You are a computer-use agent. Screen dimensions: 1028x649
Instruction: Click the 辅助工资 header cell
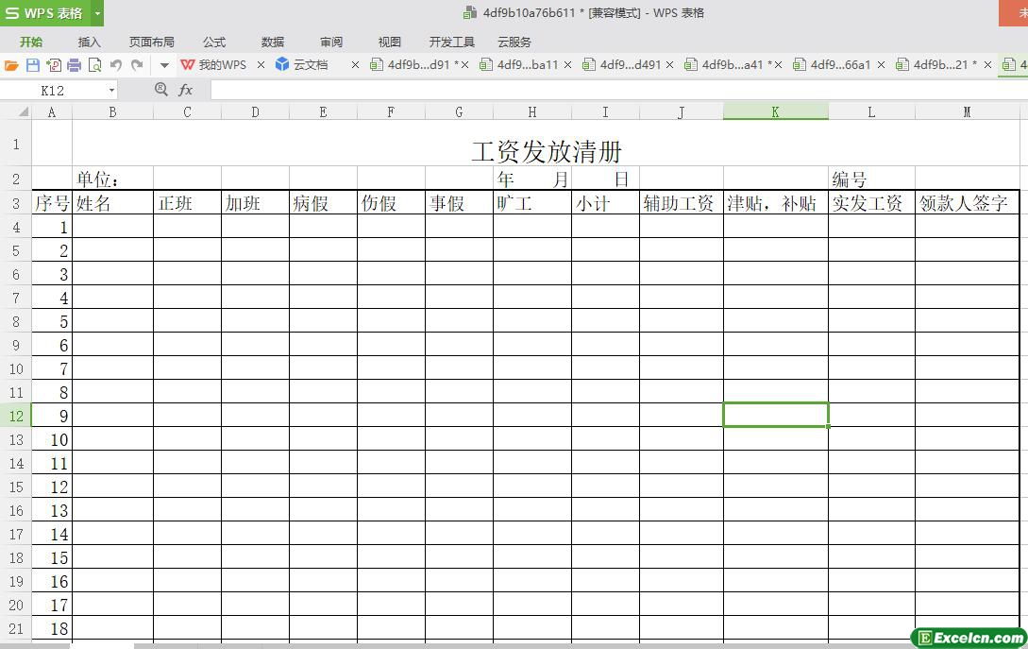(682, 203)
